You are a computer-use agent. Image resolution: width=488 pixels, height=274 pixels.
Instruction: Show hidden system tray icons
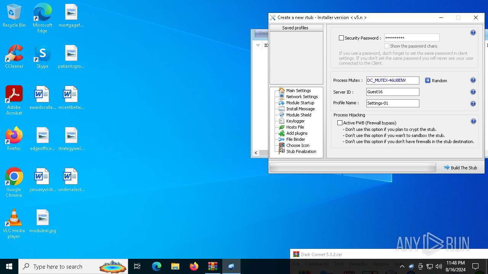tap(402, 266)
